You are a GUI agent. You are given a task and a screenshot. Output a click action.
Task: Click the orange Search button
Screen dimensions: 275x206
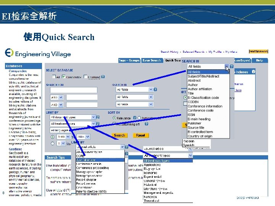(120, 135)
